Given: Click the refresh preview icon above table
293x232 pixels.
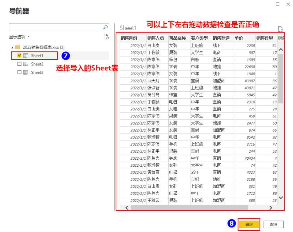Looking at the screenshot, I should pos(280,29).
